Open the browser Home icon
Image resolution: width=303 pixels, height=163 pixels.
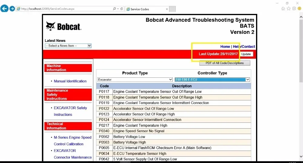[x=283, y=8]
